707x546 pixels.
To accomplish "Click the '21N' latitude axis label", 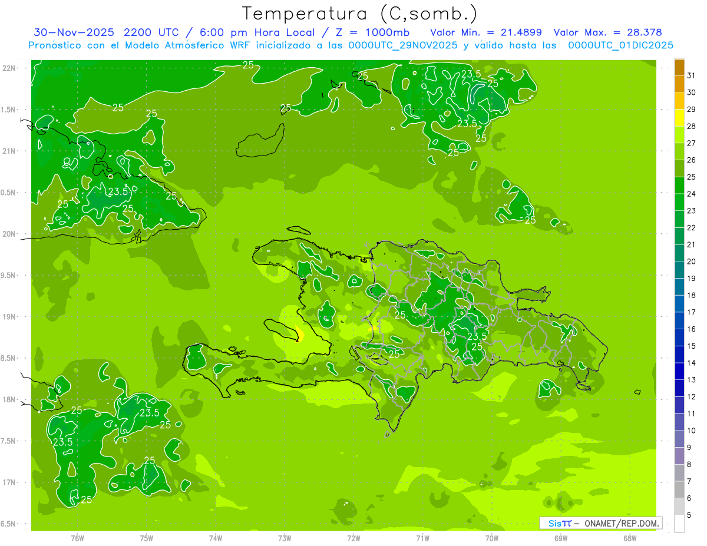I will coord(9,151).
